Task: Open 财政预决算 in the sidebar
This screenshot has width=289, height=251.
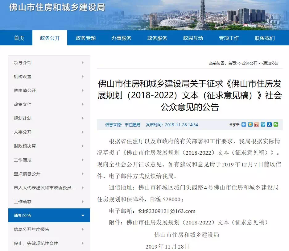Action: (x=25, y=146)
